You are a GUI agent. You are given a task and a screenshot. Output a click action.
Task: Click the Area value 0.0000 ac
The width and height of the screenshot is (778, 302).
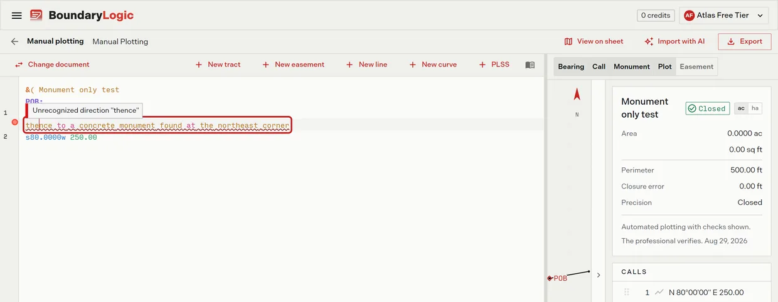745,133
